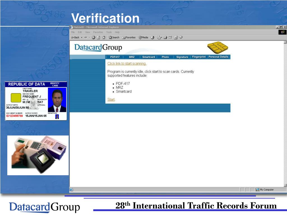
Task: Open the Back history dropdown arrow
Action: pyautogui.click(x=82, y=38)
